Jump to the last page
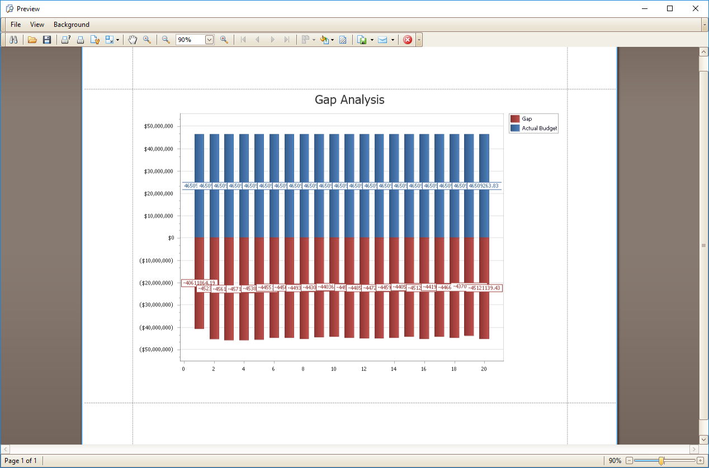This screenshot has width=709, height=468. click(x=286, y=40)
